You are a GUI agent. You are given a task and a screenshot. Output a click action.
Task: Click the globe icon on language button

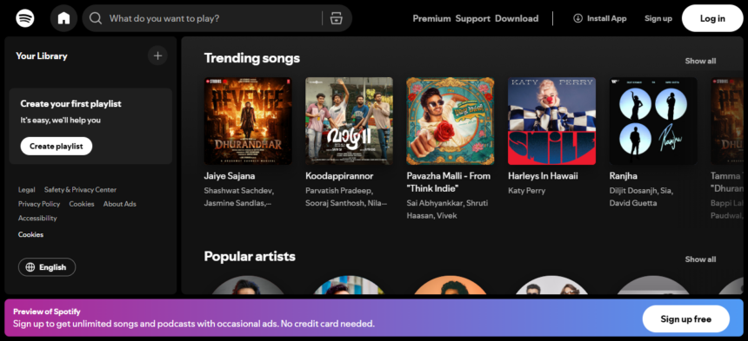30,267
